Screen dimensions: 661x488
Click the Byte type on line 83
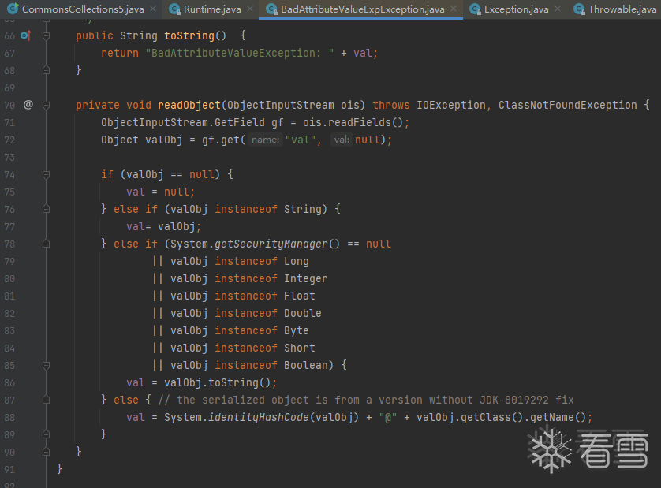pyautogui.click(x=297, y=330)
